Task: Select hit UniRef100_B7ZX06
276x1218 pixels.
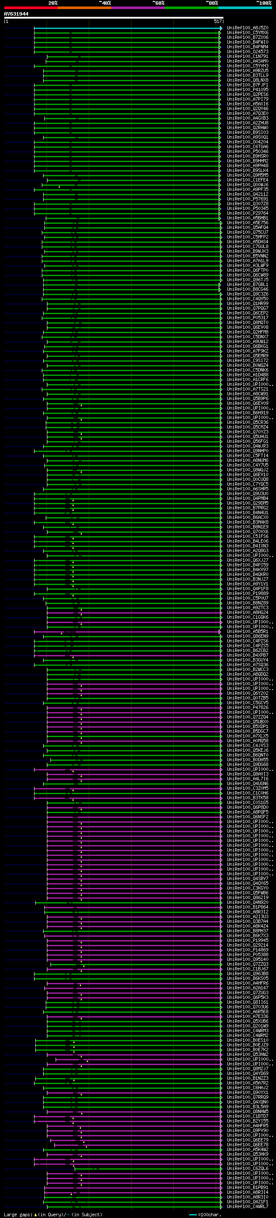Action: pyautogui.click(x=247, y=37)
